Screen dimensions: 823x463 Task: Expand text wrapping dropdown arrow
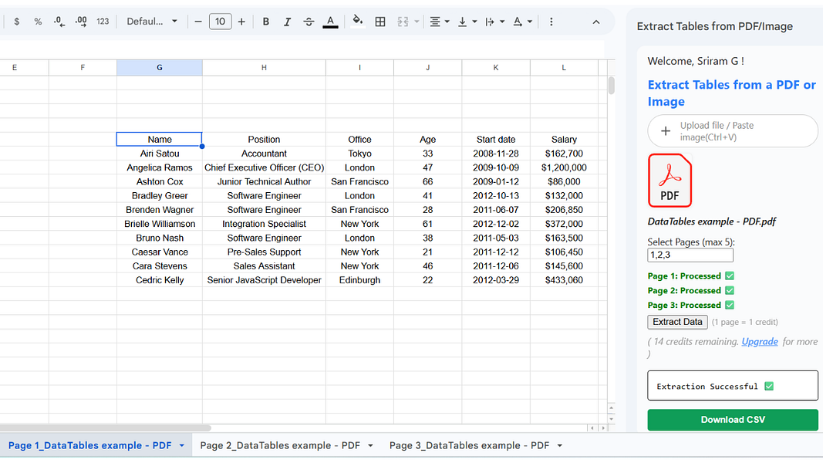(x=502, y=22)
